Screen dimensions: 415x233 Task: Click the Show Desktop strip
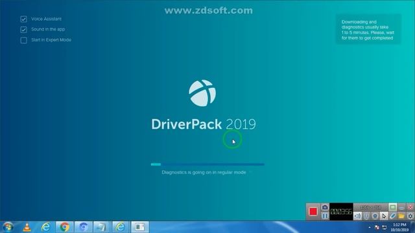(413, 227)
